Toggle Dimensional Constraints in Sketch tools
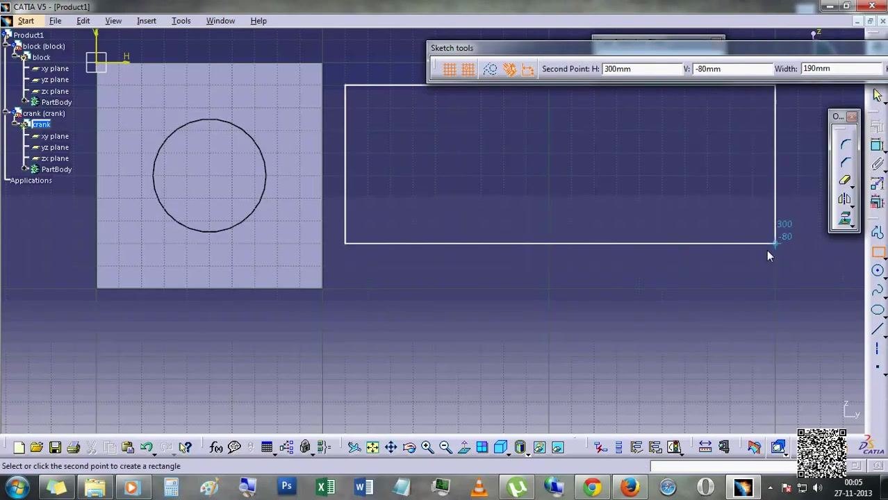 (528, 69)
